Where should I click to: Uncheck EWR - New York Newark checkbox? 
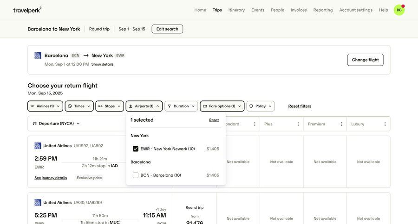coord(136,149)
